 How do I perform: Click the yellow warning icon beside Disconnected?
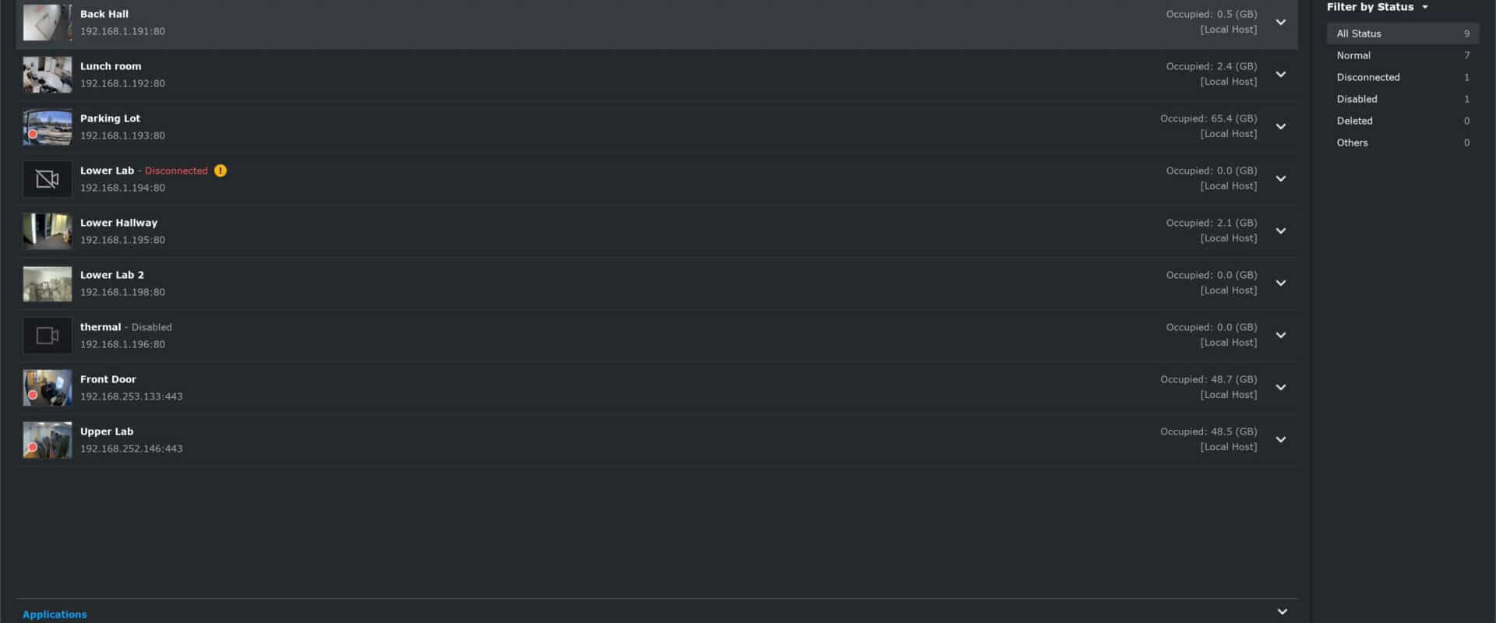(221, 171)
